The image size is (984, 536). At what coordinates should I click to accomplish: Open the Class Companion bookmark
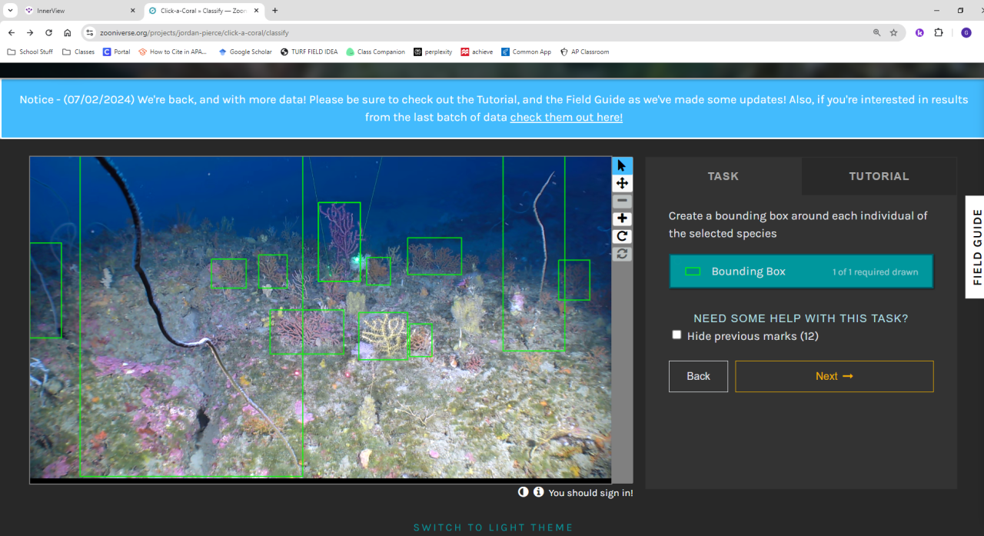click(375, 52)
